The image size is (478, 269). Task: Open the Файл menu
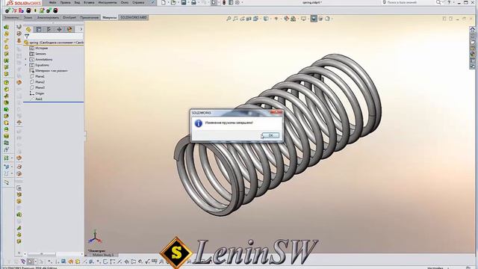pos(53,2)
